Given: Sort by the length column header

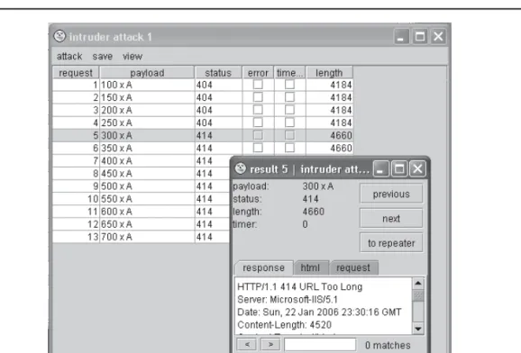Looking at the screenshot, I should click(329, 73).
